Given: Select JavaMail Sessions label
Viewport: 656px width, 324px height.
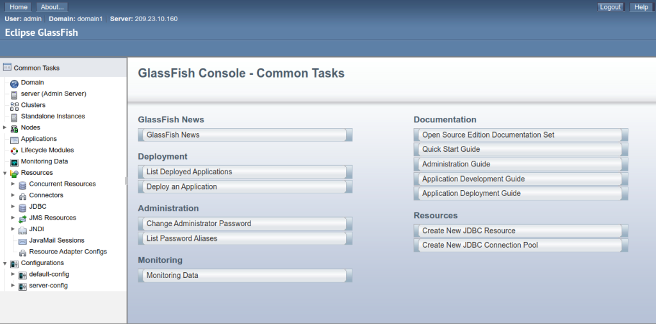Looking at the screenshot, I should (56, 240).
